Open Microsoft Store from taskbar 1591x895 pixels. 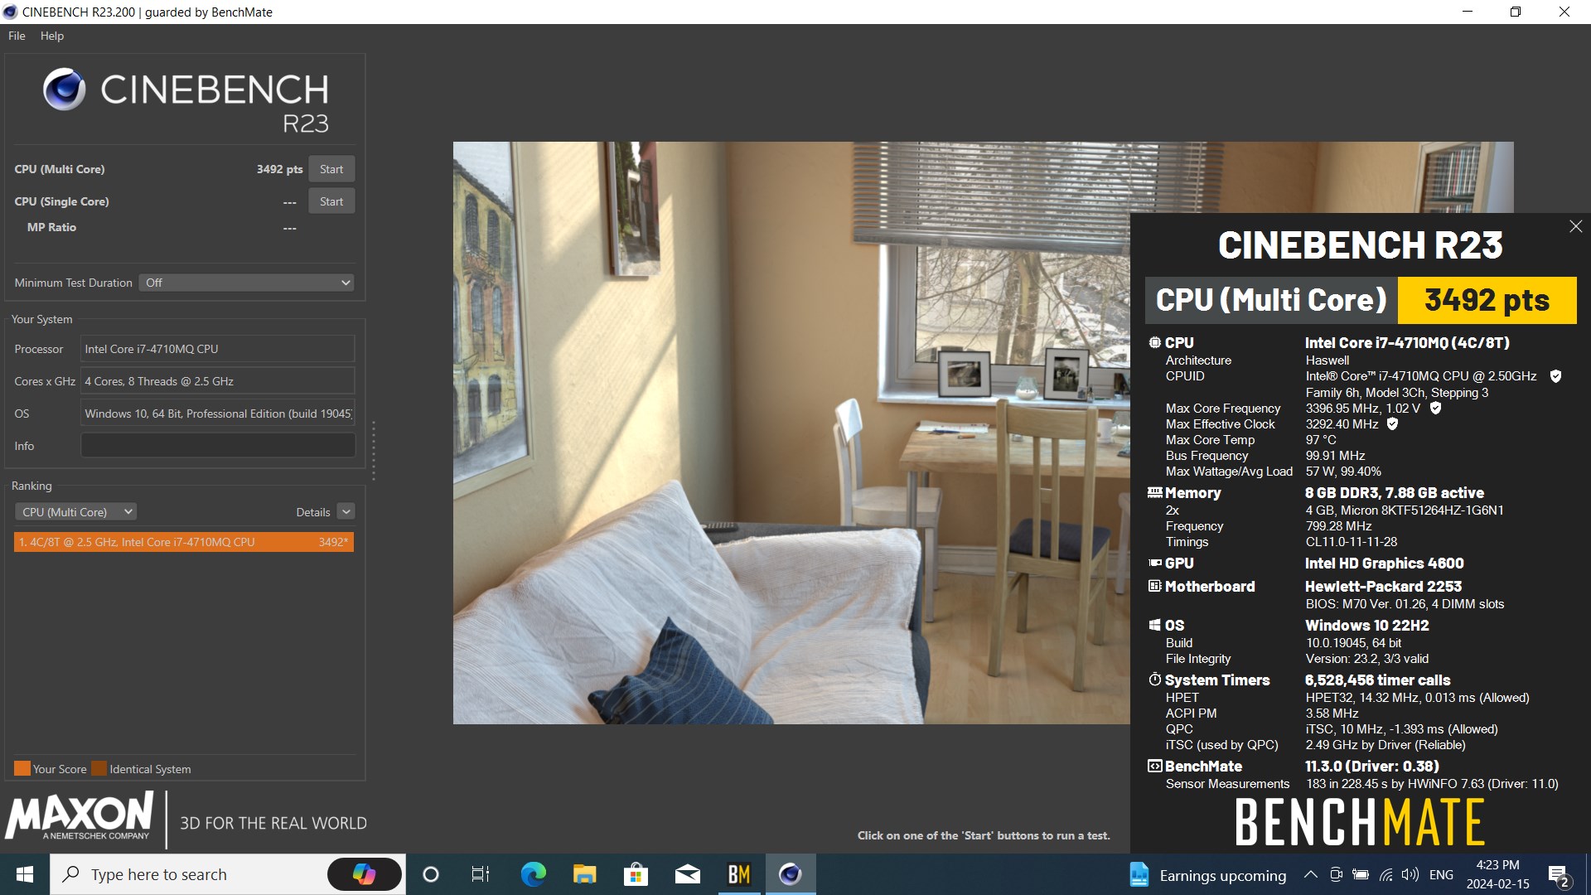(636, 874)
